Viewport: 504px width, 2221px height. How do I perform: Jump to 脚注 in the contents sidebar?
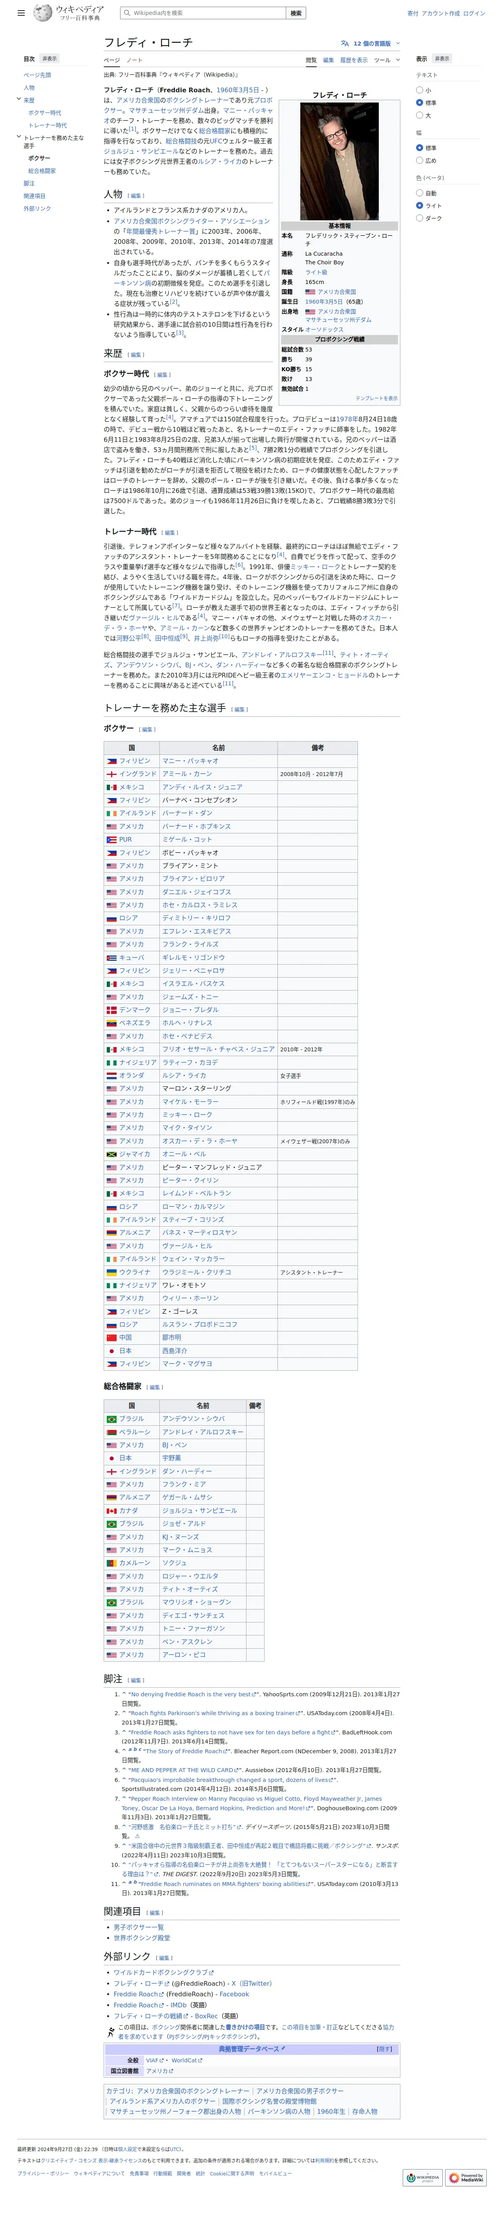[29, 184]
